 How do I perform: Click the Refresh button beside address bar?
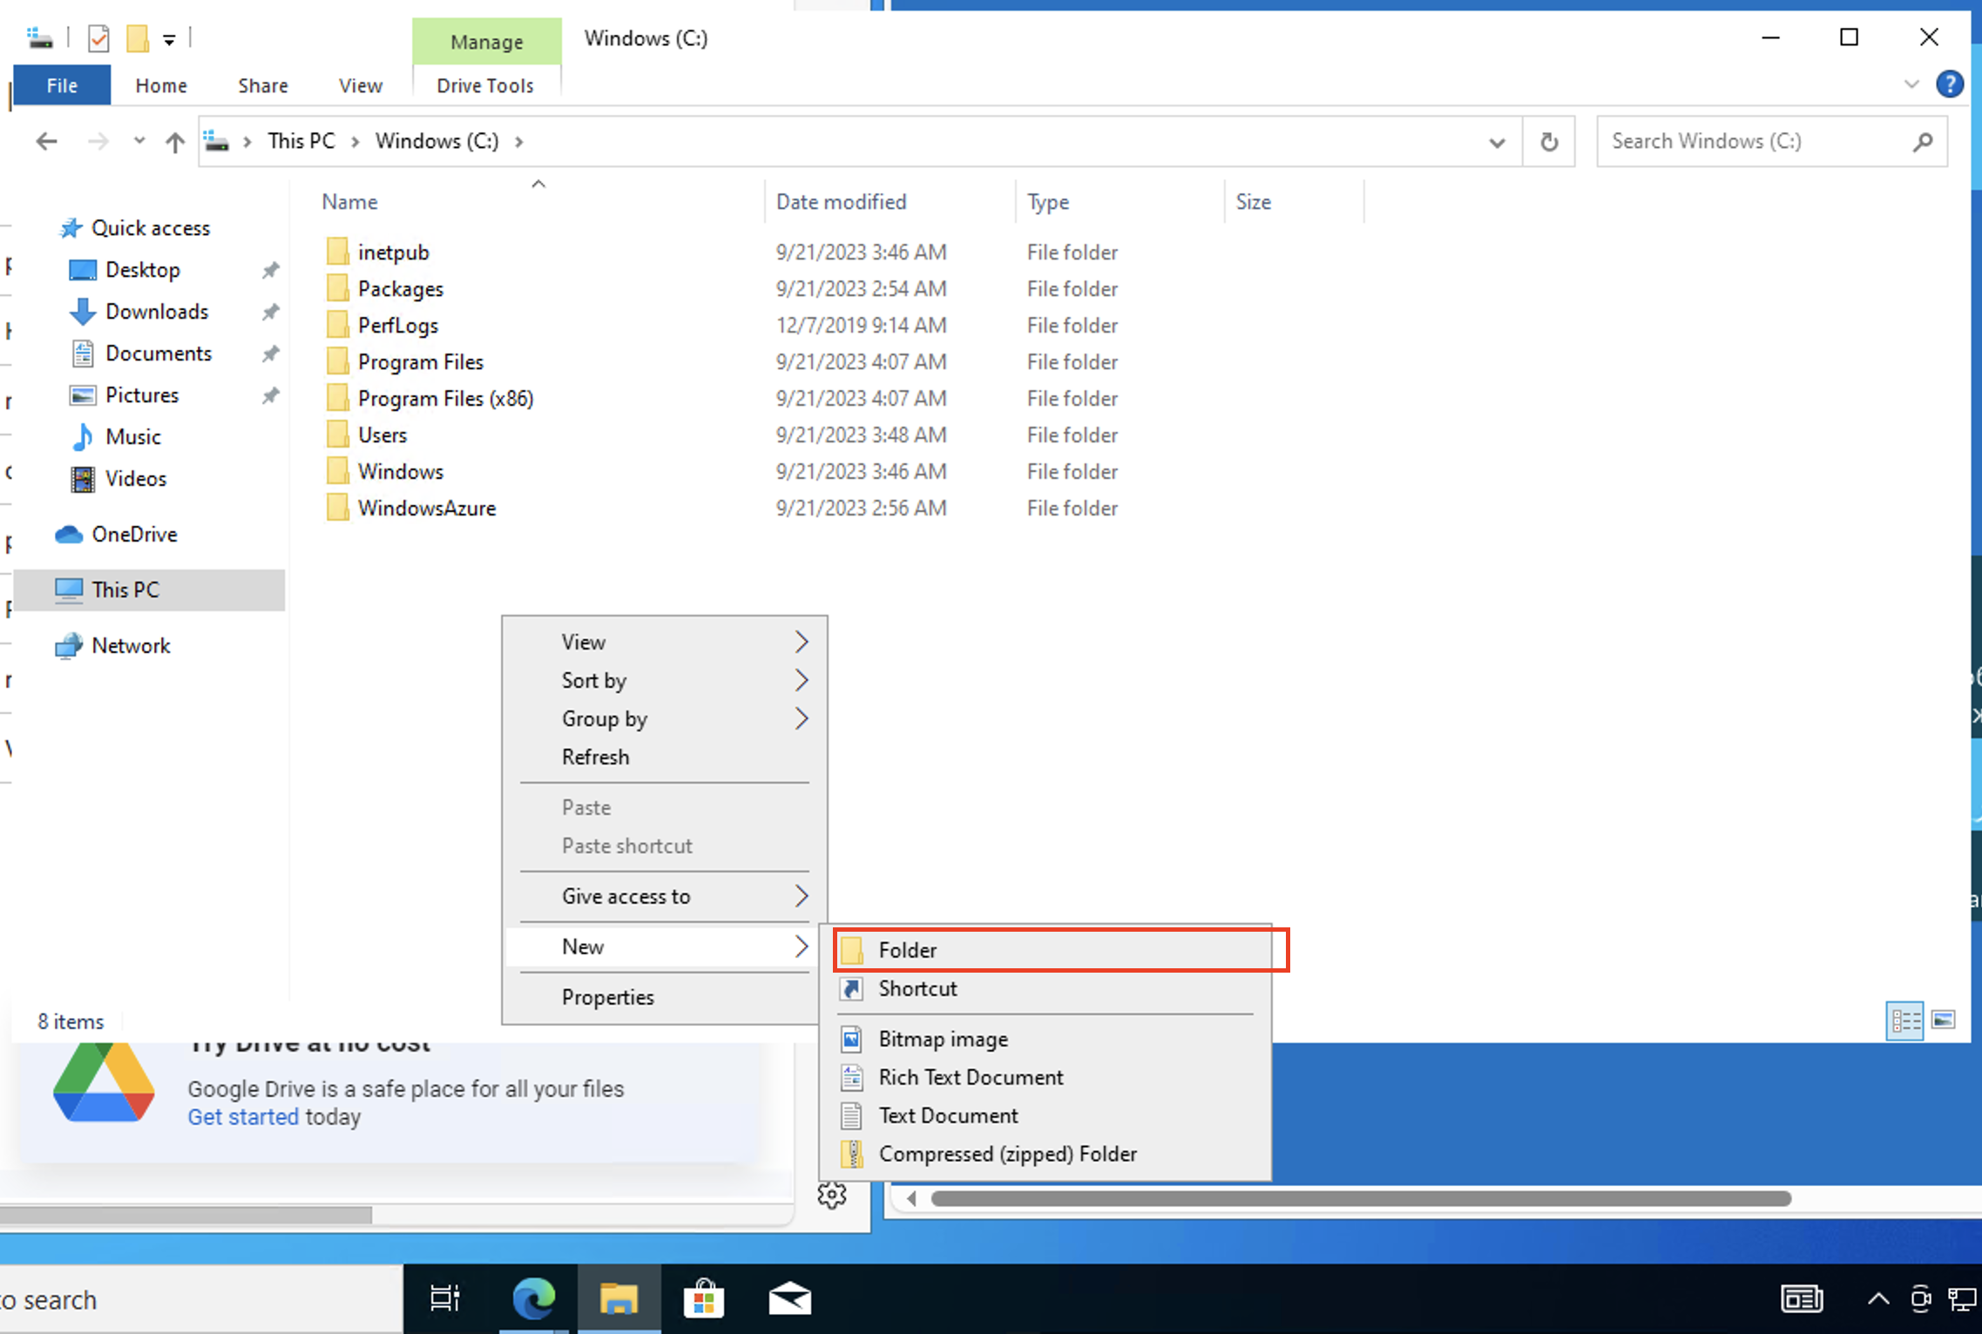click(x=1548, y=142)
